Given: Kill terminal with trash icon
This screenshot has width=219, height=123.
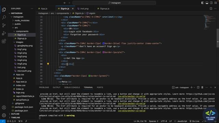Looking at the screenshot, I should (x=202, y=87).
